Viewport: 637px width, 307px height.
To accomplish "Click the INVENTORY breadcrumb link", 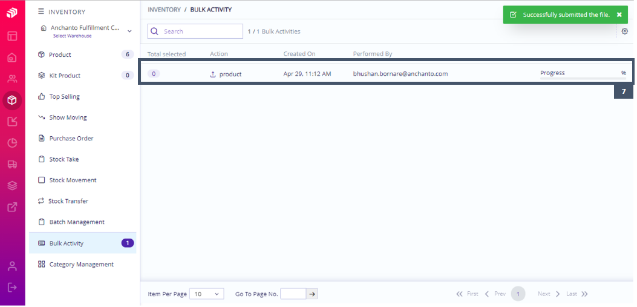I will [x=164, y=9].
